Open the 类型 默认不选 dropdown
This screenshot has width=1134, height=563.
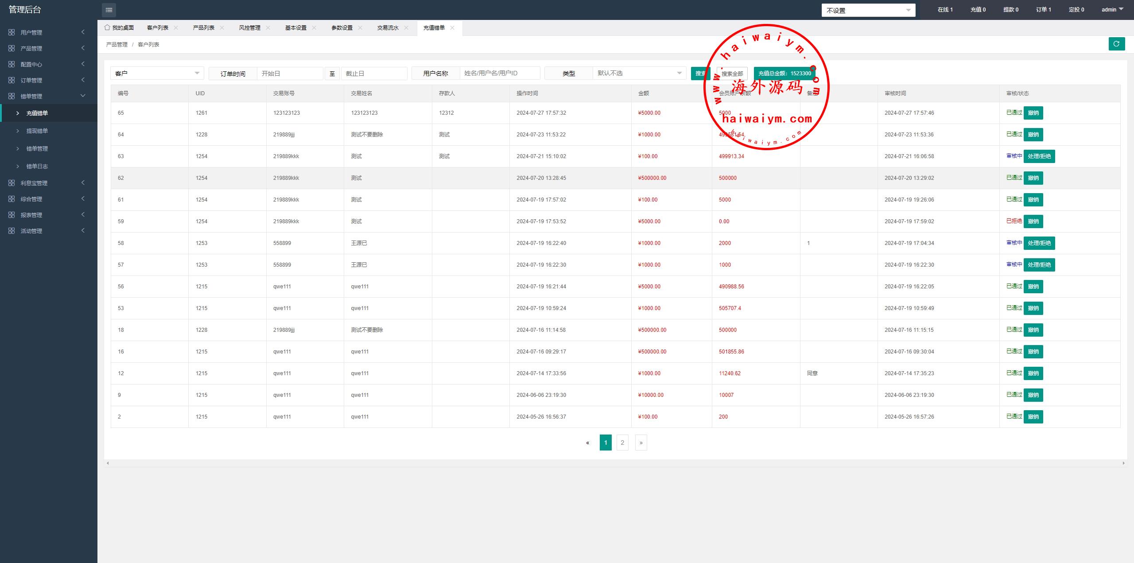coord(639,73)
